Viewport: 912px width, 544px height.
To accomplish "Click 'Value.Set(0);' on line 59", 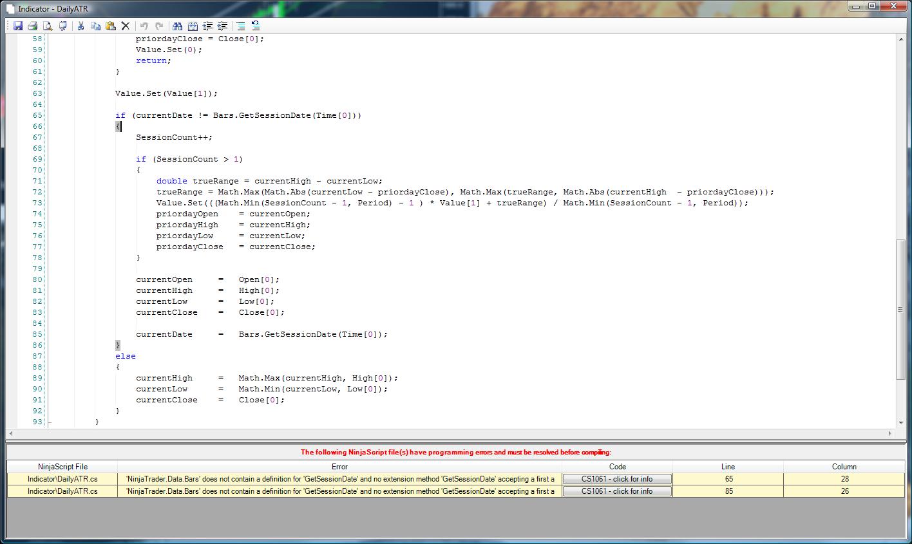I will click(x=169, y=50).
